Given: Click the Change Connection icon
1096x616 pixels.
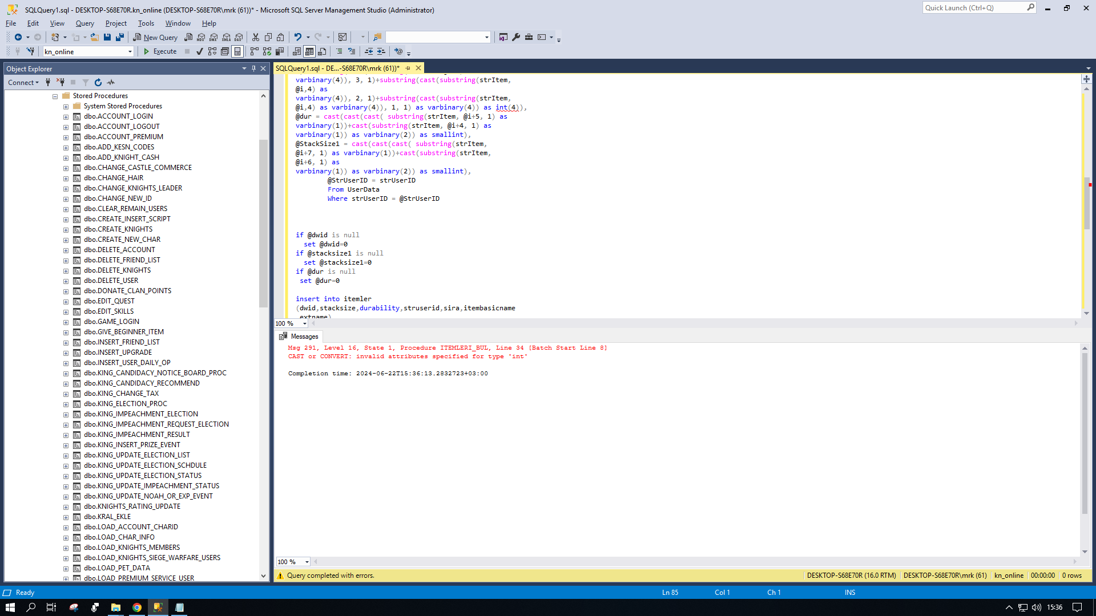Looking at the screenshot, I should pos(31,51).
